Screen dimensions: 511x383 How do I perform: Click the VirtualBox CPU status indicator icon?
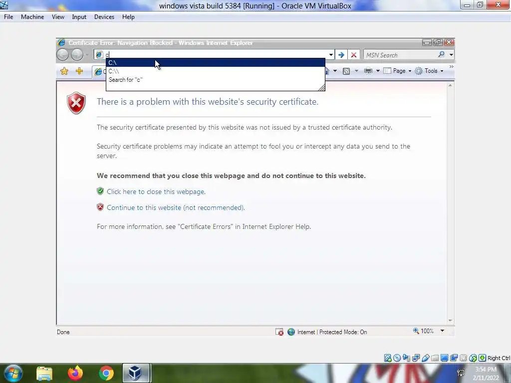(x=463, y=358)
